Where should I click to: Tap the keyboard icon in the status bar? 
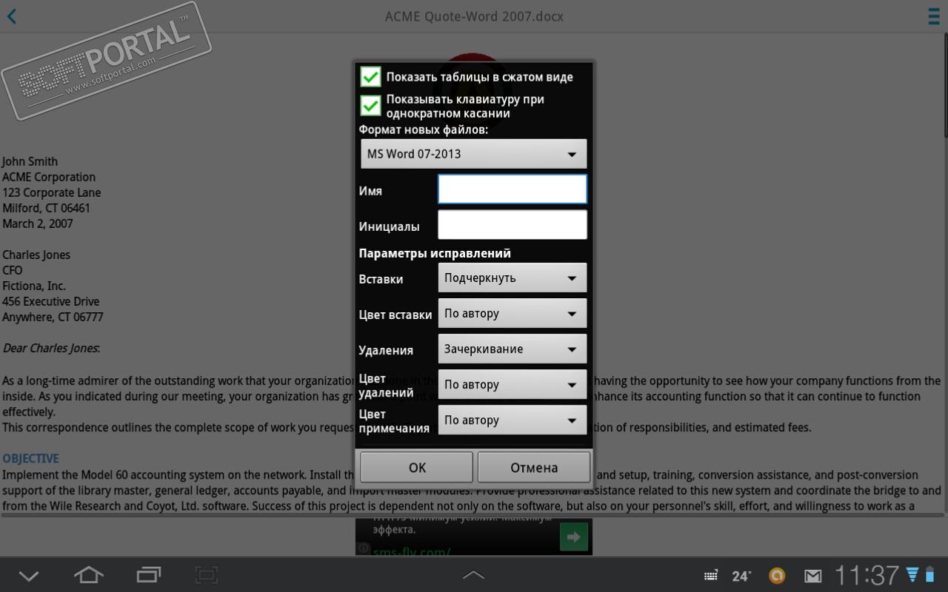[710, 575]
